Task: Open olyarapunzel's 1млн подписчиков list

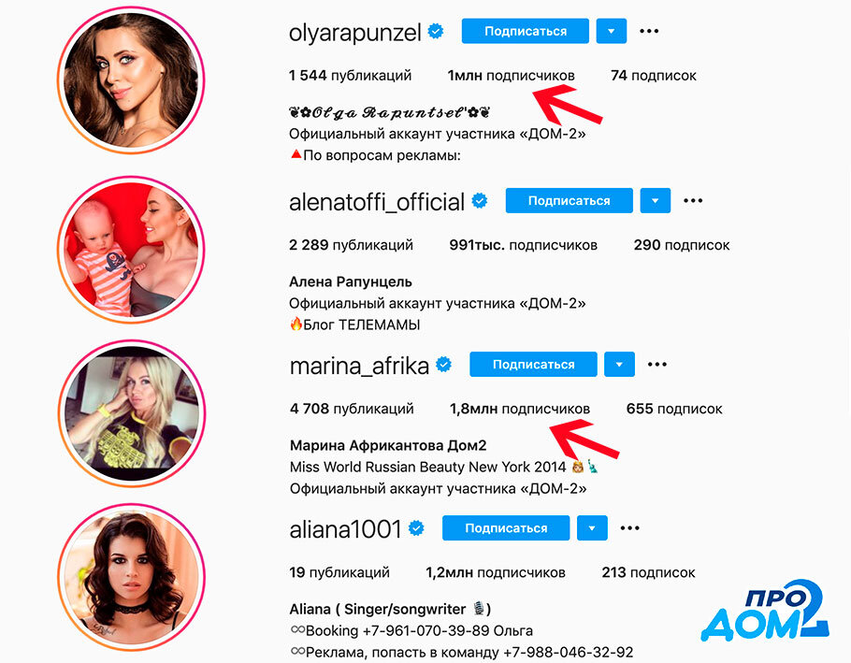Action: point(511,76)
